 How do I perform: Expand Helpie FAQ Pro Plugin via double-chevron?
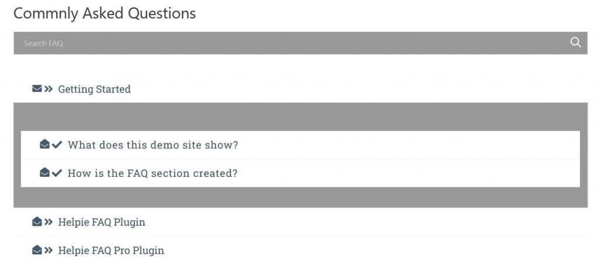click(48, 250)
